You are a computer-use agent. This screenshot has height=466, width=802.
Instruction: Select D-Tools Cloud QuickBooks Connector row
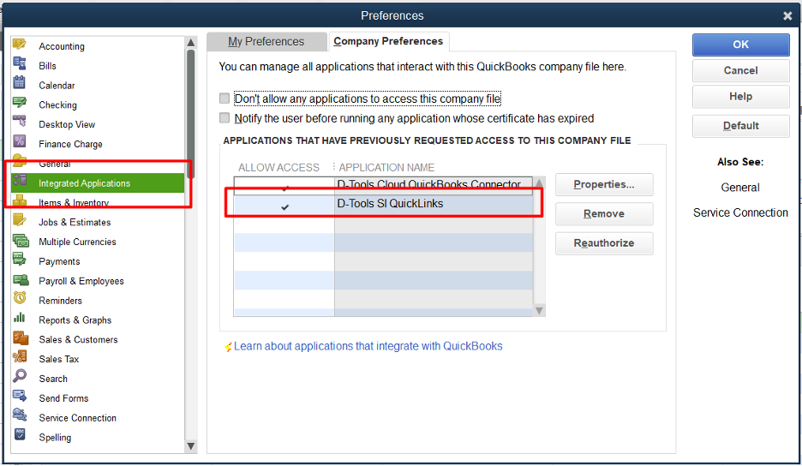[383, 185]
